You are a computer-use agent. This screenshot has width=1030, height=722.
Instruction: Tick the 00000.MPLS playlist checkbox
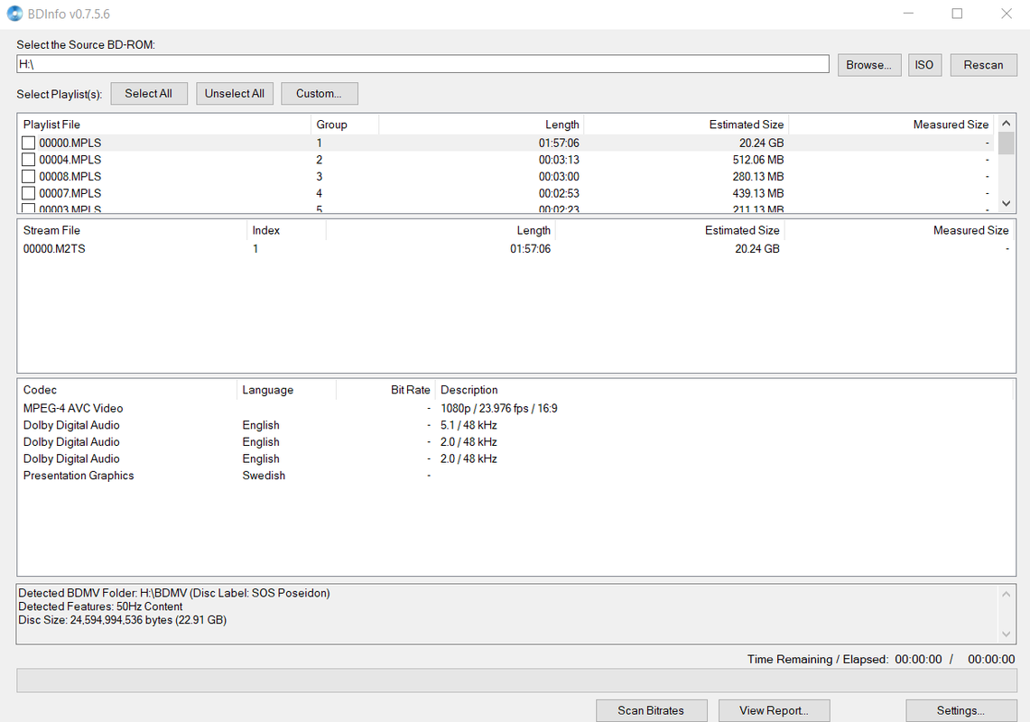tap(28, 143)
